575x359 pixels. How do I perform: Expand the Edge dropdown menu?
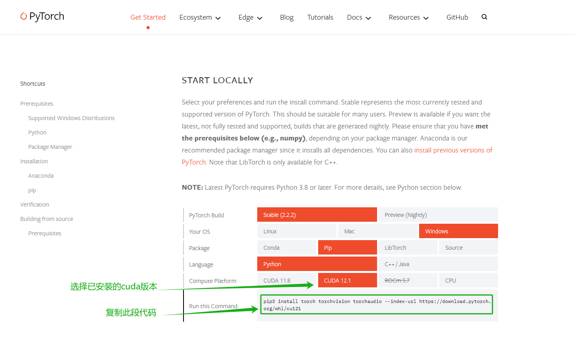tap(250, 17)
